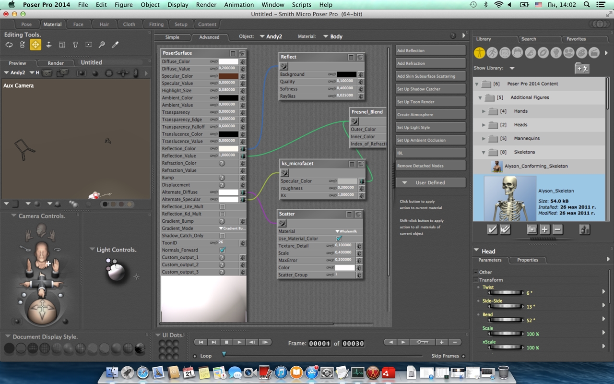The width and height of the screenshot is (614, 384).
Task: Toggle the Skip Frames option
Action: click(463, 356)
